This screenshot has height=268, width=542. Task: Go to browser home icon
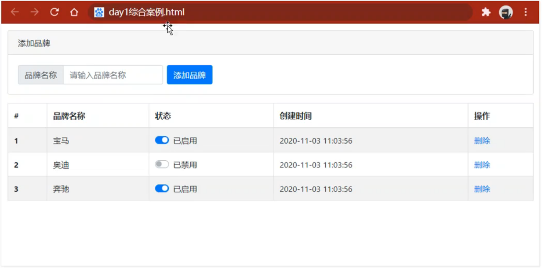[x=74, y=12]
